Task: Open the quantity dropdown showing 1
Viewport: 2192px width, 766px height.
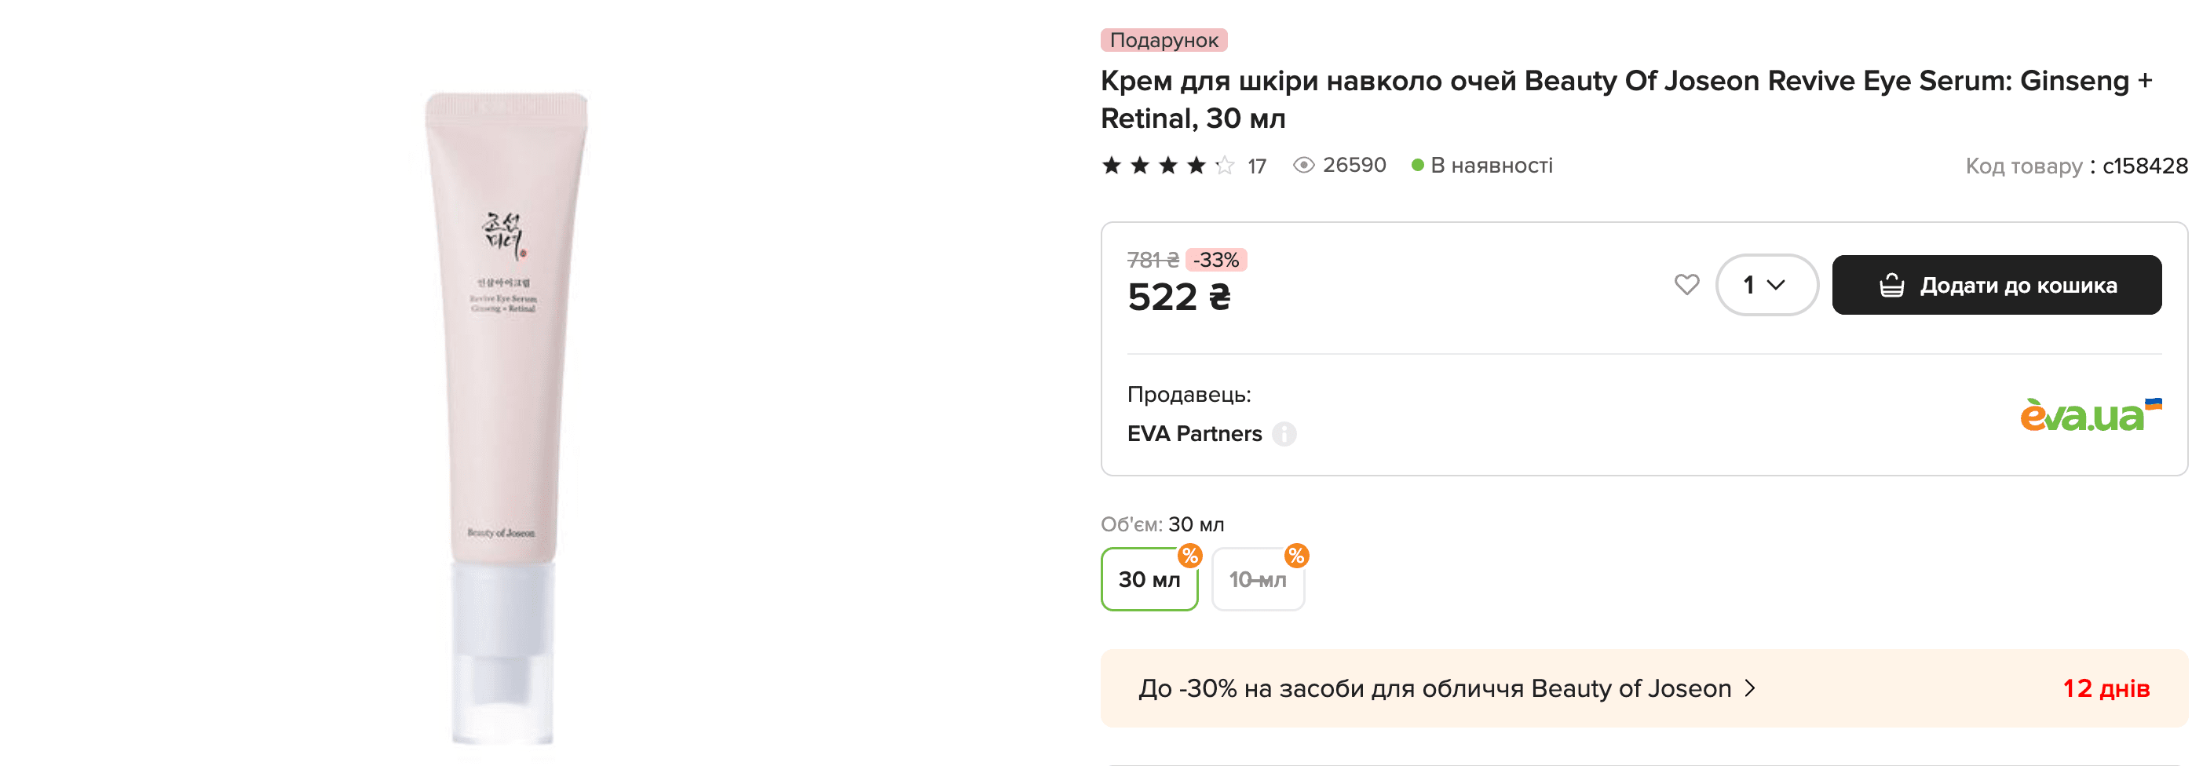Action: (x=1766, y=285)
